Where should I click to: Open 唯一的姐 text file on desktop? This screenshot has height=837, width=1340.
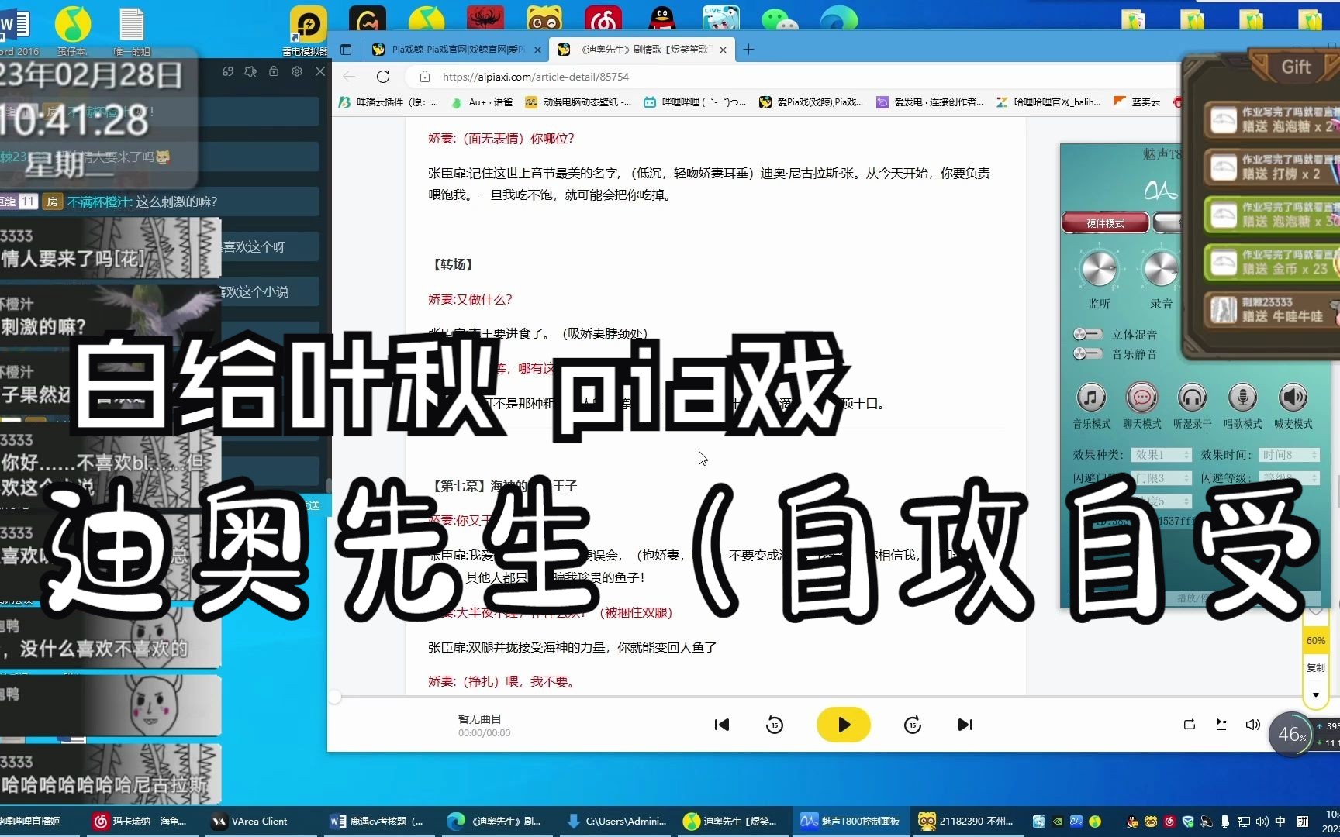[132, 31]
